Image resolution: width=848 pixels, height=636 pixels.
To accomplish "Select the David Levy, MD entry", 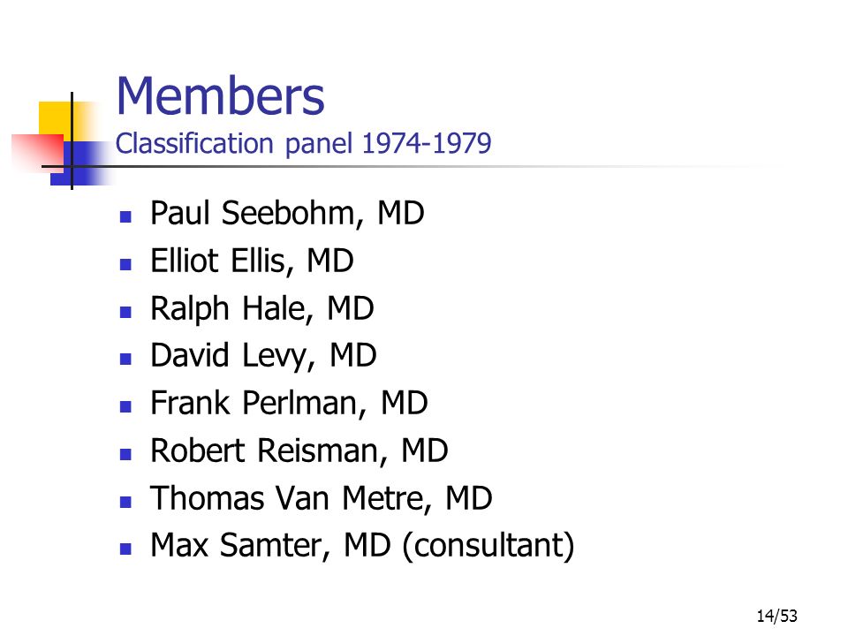I will pos(263,356).
